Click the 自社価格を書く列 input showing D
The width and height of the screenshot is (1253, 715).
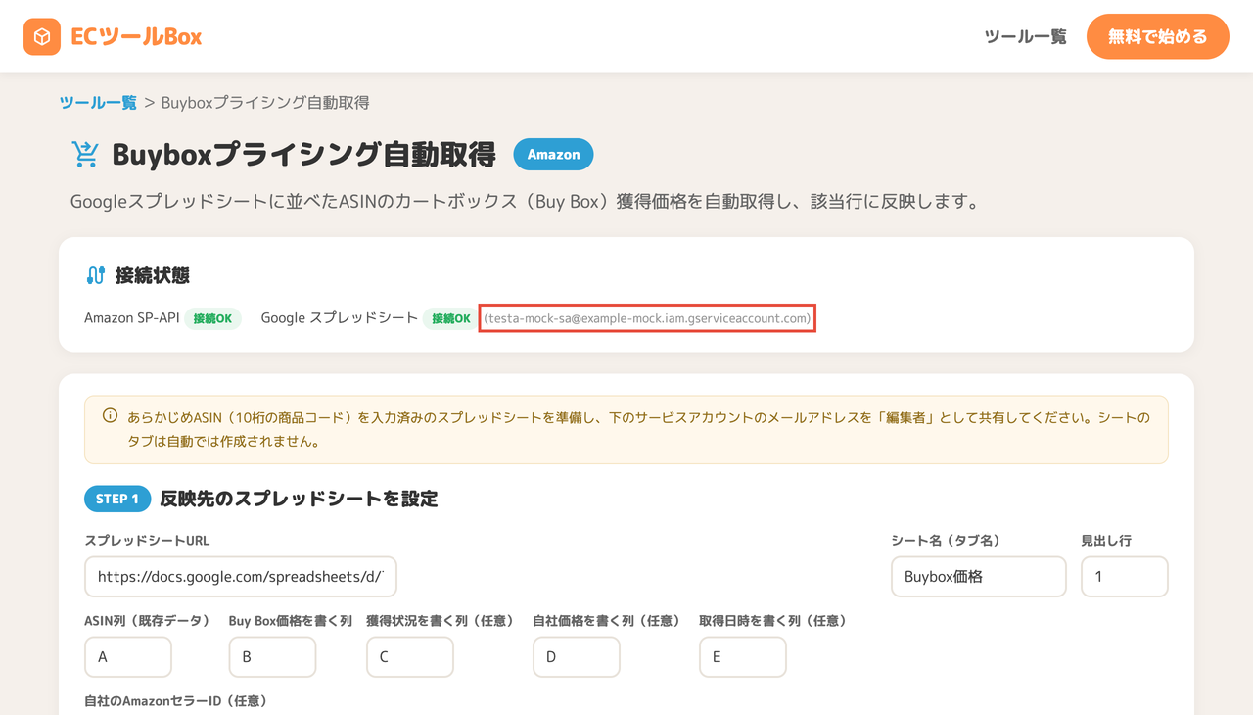click(576, 657)
